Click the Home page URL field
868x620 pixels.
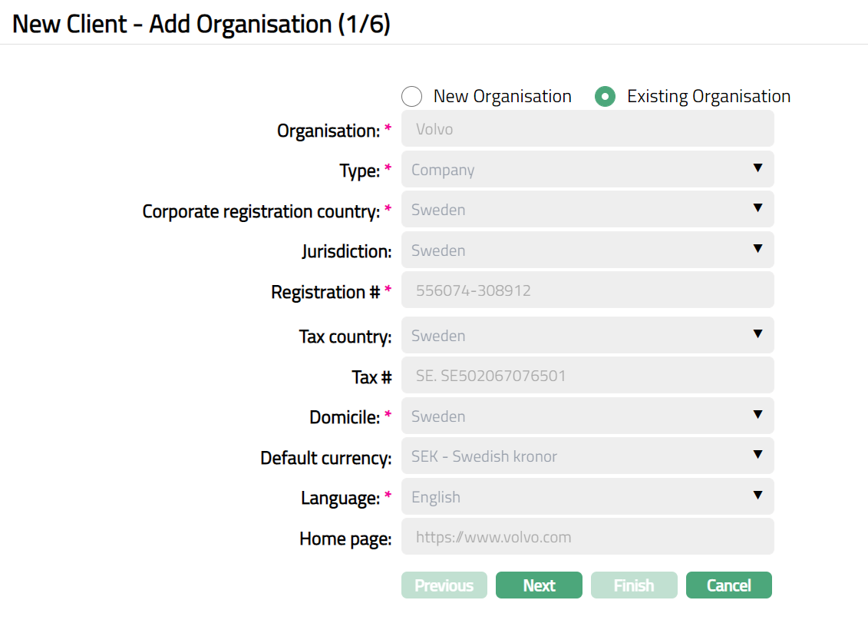[x=587, y=537]
